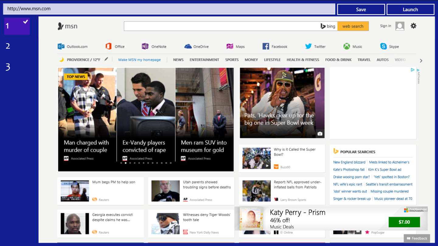The height and width of the screenshot is (246, 438).
Task: Select slot 1 in the sidebar
Action: [17, 26]
